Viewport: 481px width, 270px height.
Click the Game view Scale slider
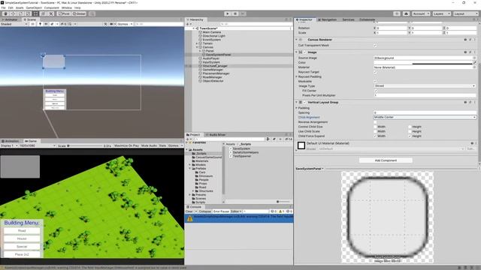(x=85, y=145)
